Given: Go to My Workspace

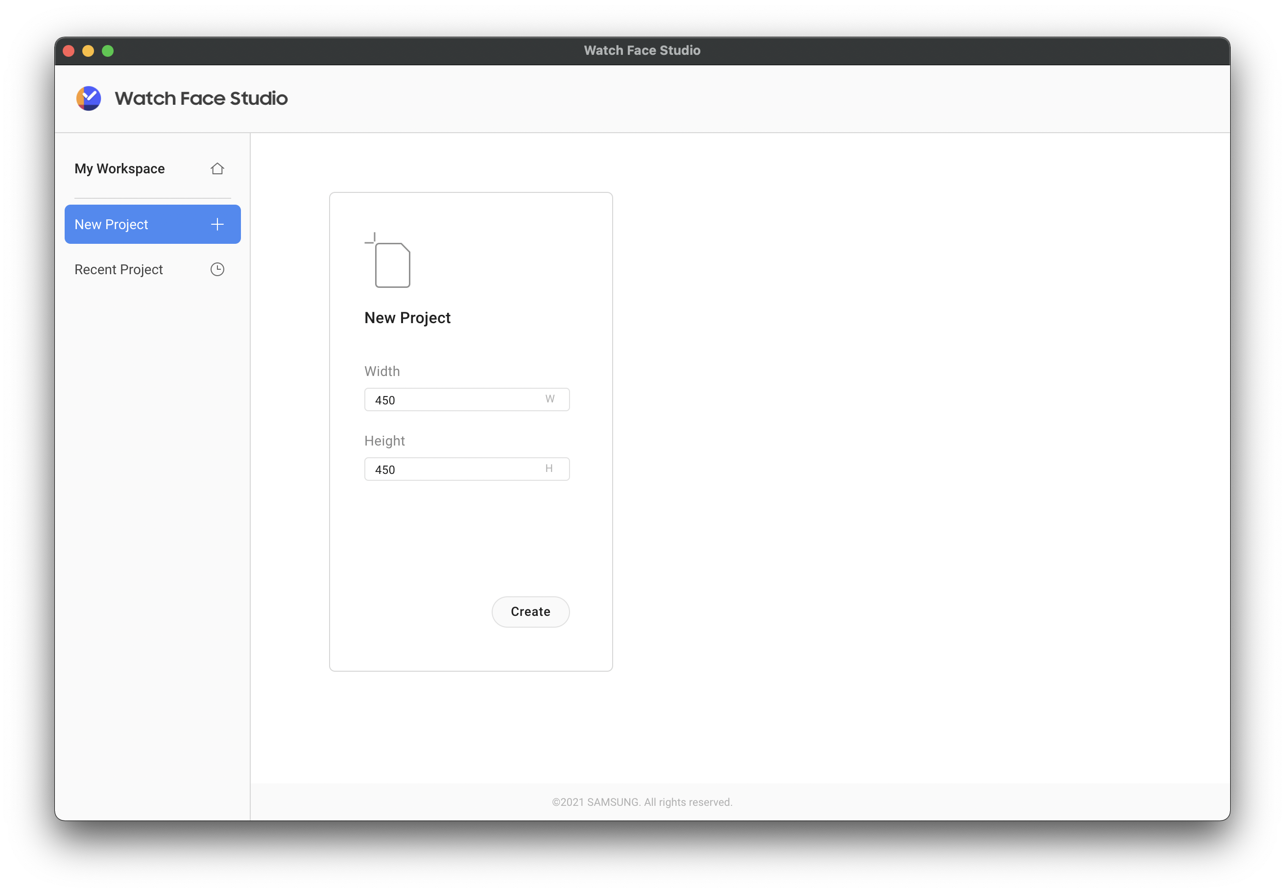Looking at the screenshot, I should tap(120, 168).
